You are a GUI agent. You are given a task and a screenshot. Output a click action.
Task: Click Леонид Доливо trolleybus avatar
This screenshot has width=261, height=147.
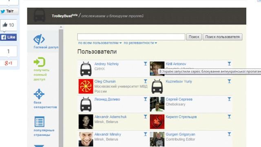tap(86, 104)
